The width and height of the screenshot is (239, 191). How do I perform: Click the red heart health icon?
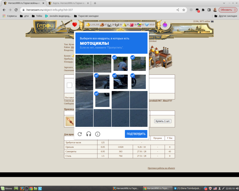pyautogui.click(x=75, y=24)
